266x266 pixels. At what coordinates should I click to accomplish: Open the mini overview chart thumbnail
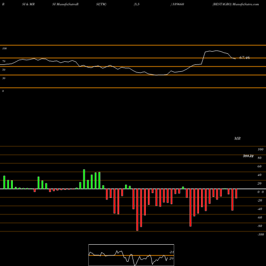coord(131,255)
